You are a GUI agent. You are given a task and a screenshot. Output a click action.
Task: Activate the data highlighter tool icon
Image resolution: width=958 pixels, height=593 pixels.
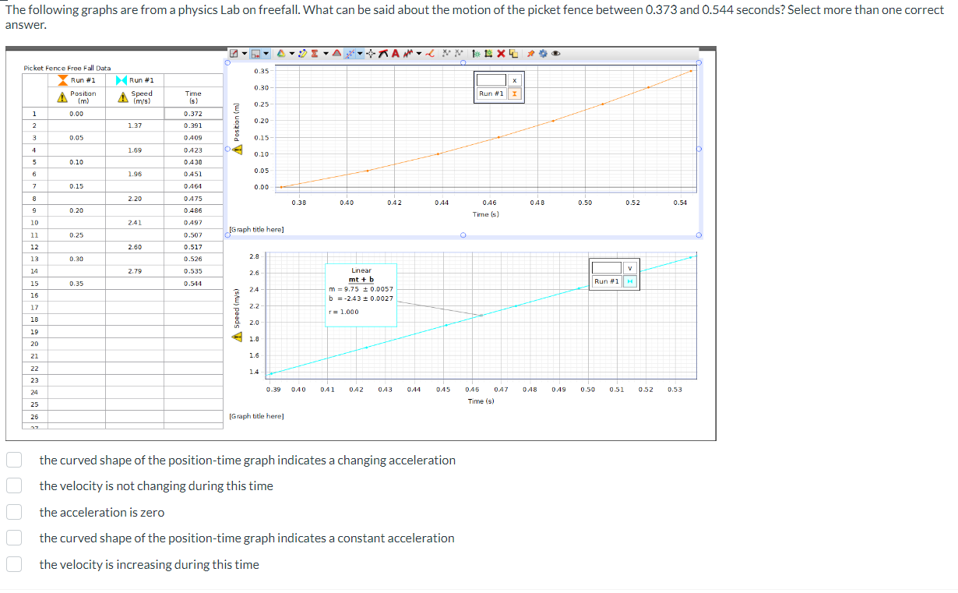click(302, 54)
